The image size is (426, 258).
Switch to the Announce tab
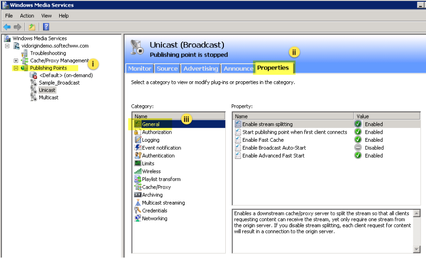click(x=238, y=69)
